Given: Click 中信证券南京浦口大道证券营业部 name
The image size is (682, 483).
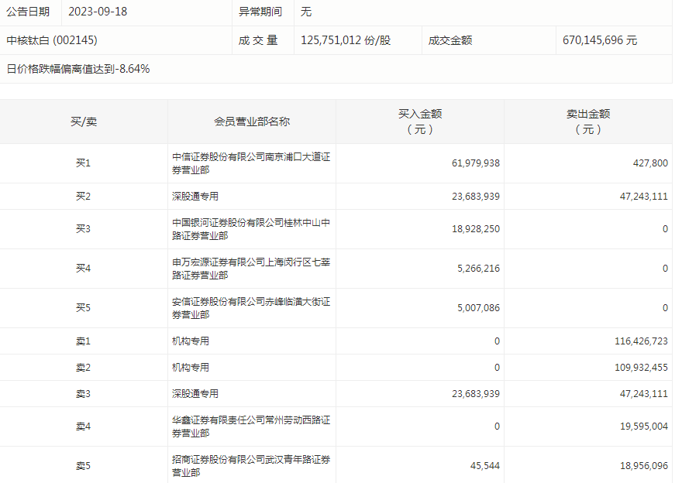Looking at the screenshot, I should tap(251, 163).
